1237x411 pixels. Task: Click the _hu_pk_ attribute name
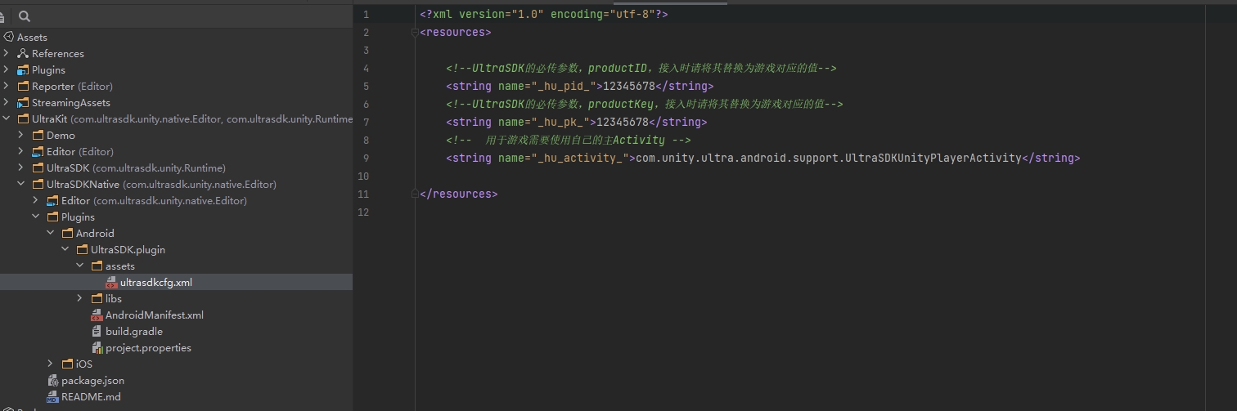click(560, 123)
